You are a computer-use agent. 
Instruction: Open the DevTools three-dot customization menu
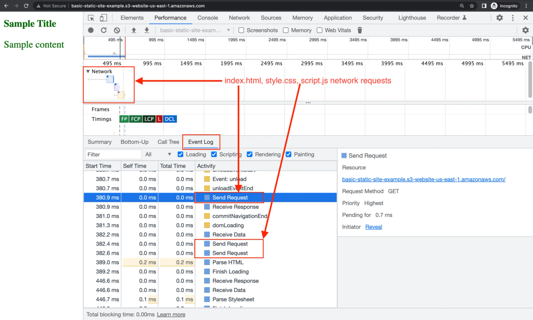click(x=513, y=17)
